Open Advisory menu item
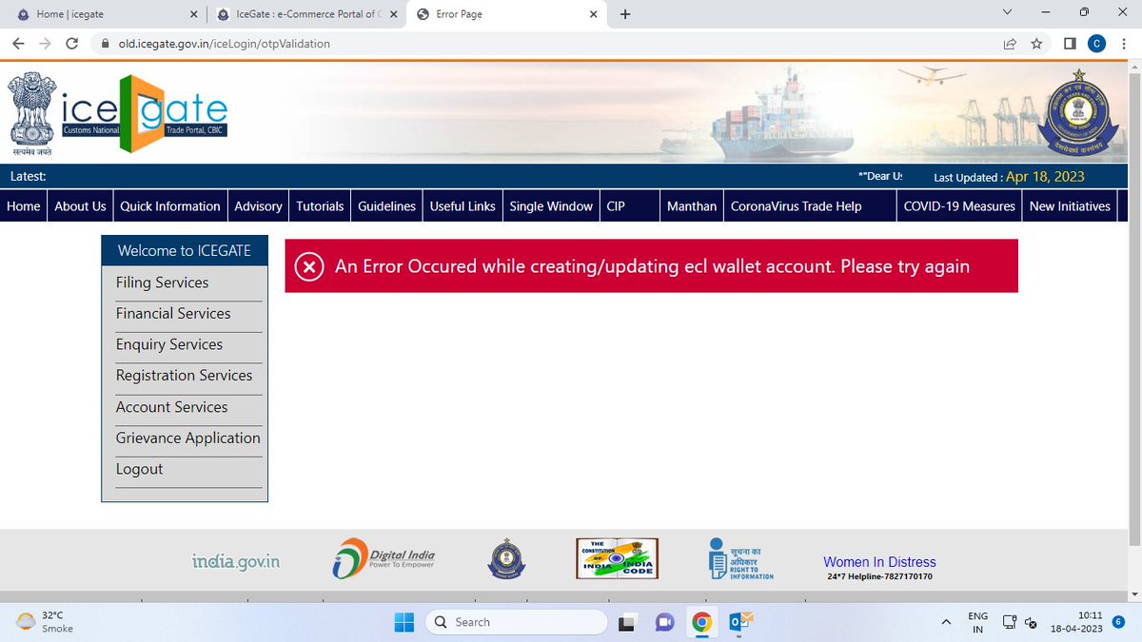 (x=258, y=206)
